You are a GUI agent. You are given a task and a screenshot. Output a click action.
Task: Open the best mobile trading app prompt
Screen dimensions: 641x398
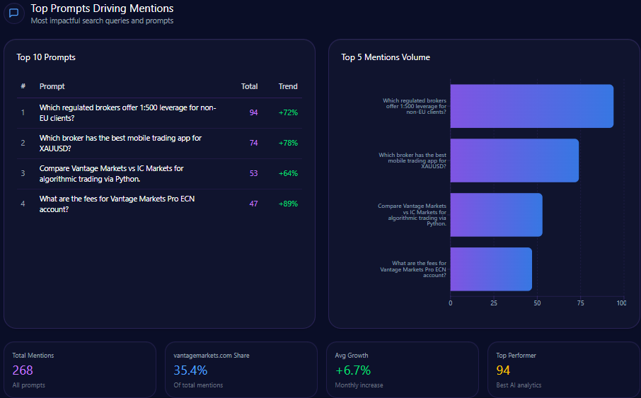[x=120, y=143]
